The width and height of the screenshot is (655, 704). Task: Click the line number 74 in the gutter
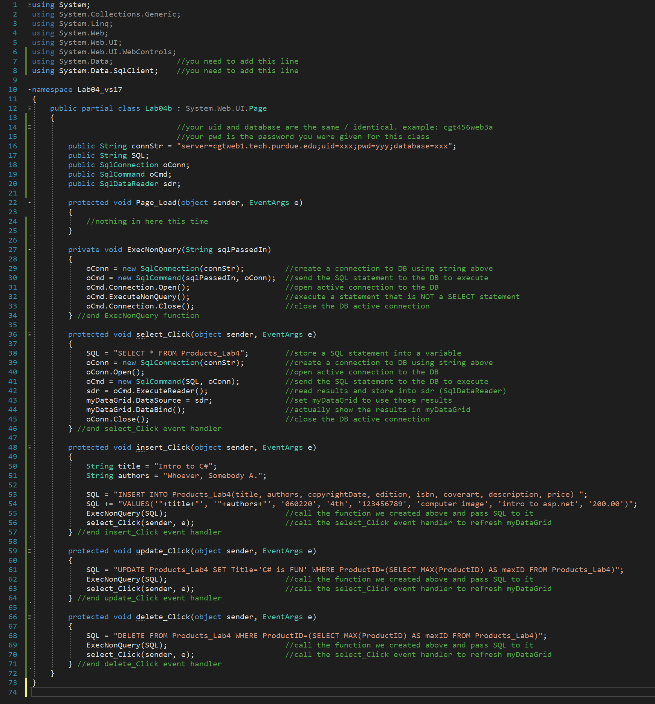pos(13,692)
